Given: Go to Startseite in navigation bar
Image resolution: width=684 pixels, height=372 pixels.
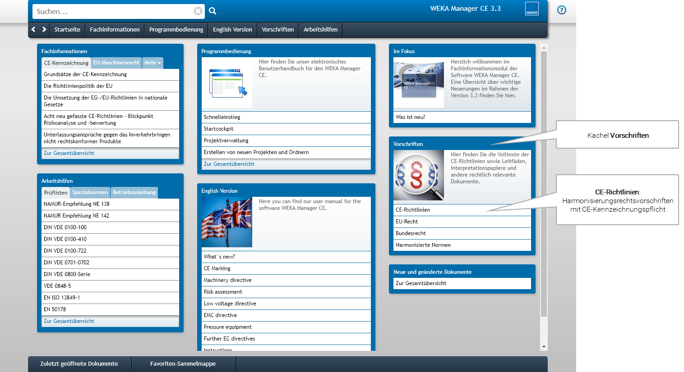Looking at the screenshot, I should 67,30.
